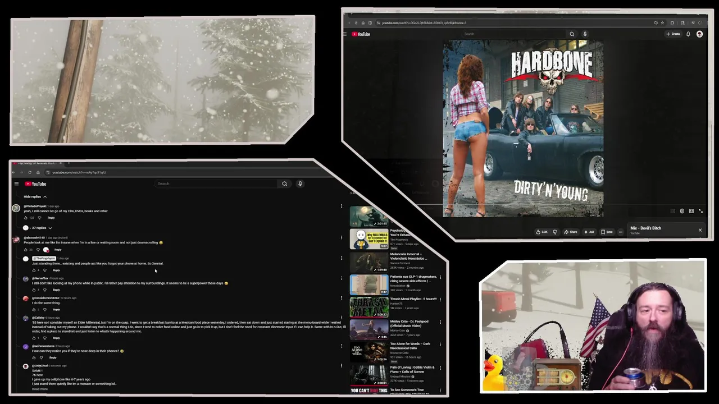
Task: Reply to the @Calisky comment
Action: tap(56, 338)
